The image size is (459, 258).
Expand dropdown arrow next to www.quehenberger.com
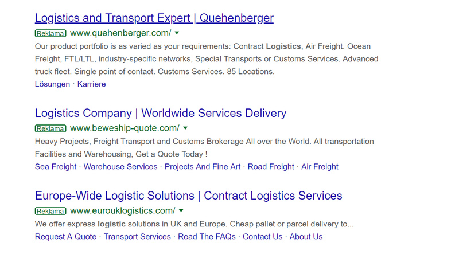point(177,33)
